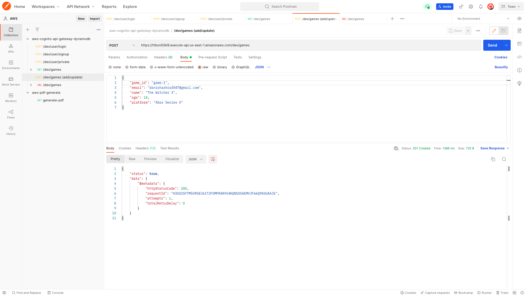Click the code snippet icon in right sidebar
The height and width of the screenshot is (296, 526).
click(519, 57)
